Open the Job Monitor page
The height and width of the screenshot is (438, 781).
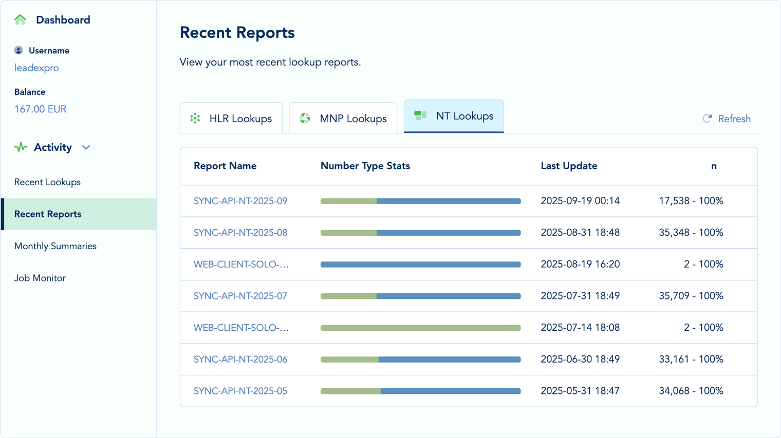click(x=40, y=277)
